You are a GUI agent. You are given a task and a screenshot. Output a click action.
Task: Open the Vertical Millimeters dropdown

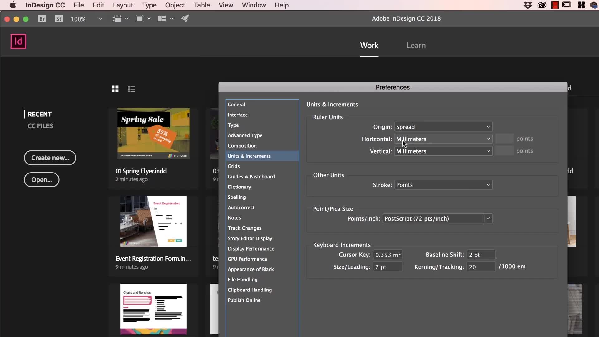click(443, 151)
